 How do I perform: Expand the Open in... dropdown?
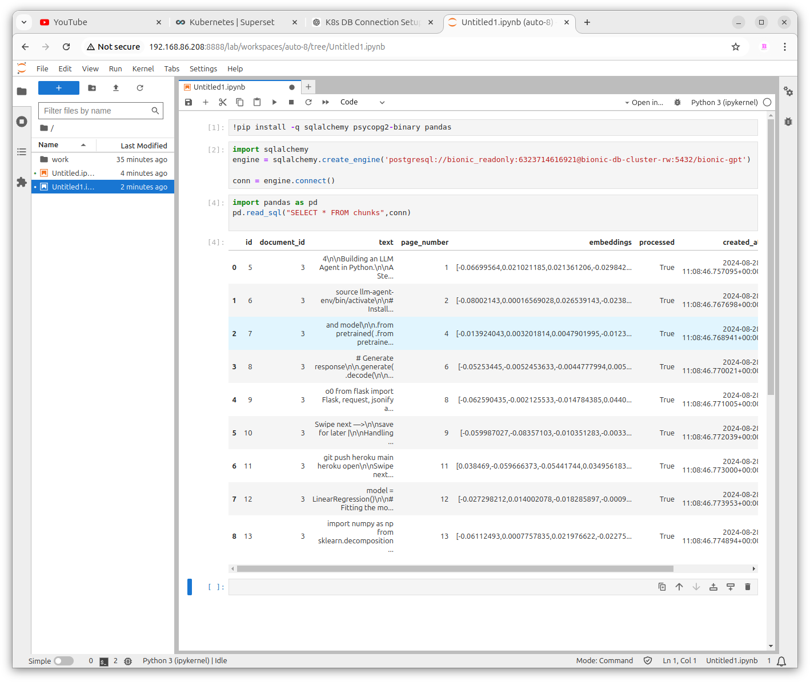click(644, 103)
